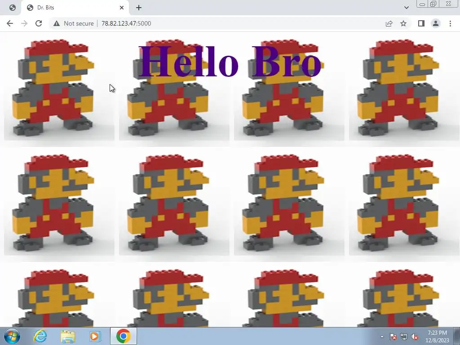Launch Internet Explorer from taskbar
Viewport: 460px width, 345px height.
pos(40,336)
